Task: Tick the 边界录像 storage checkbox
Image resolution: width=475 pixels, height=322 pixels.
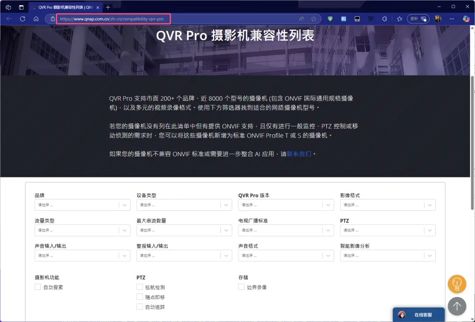Action: (x=241, y=287)
